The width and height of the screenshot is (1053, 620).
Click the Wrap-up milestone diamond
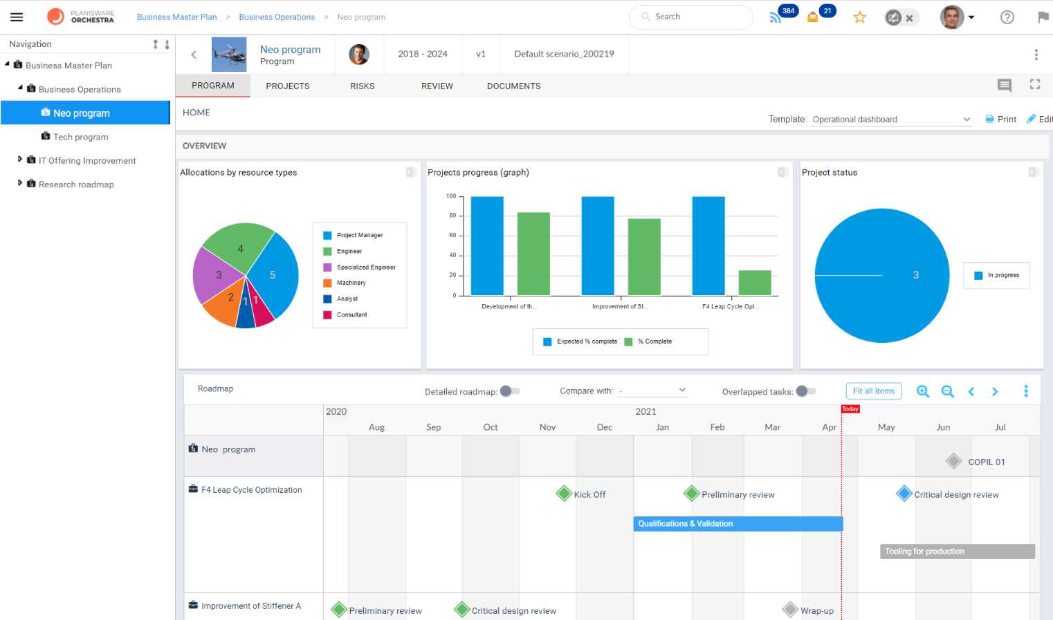790,610
